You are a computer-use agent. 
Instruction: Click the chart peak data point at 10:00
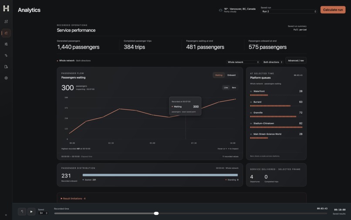pos(235,99)
